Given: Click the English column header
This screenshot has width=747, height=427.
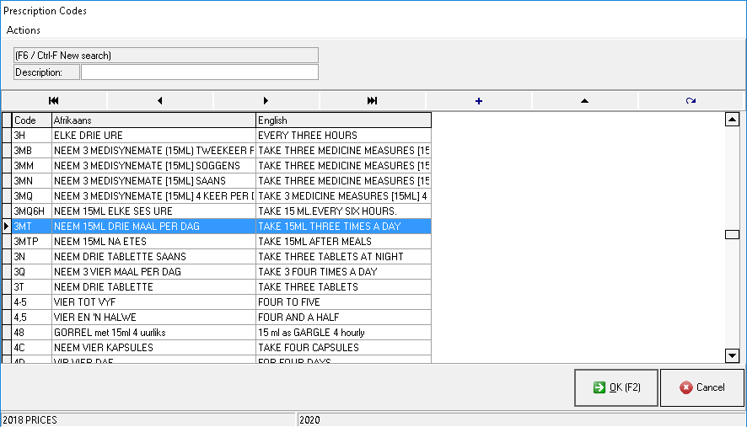Looking at the screenshot, I should click(343, 120).
